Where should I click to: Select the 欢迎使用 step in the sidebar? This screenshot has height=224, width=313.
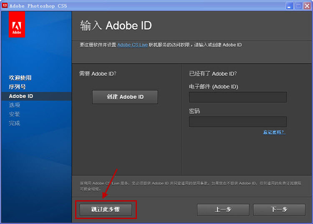[20, 78]
